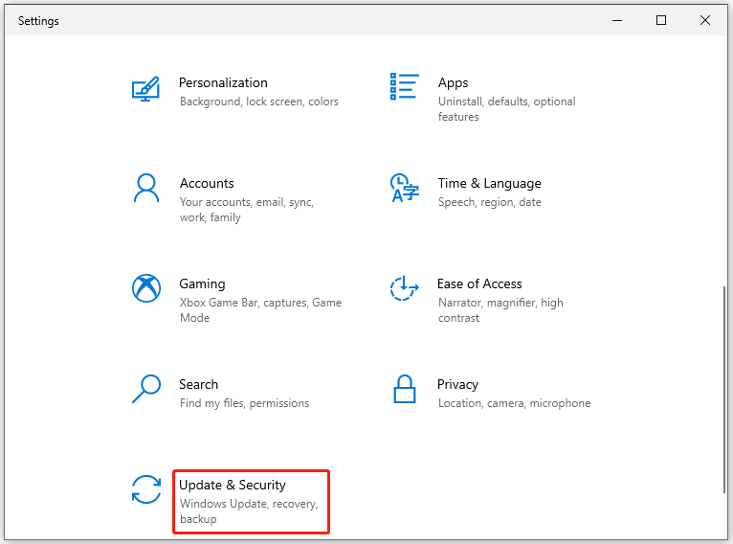Viewport: 733px width, 544px height.
Task: Click the vertical scrollbar thumb
Action: [x=724, y=389]
